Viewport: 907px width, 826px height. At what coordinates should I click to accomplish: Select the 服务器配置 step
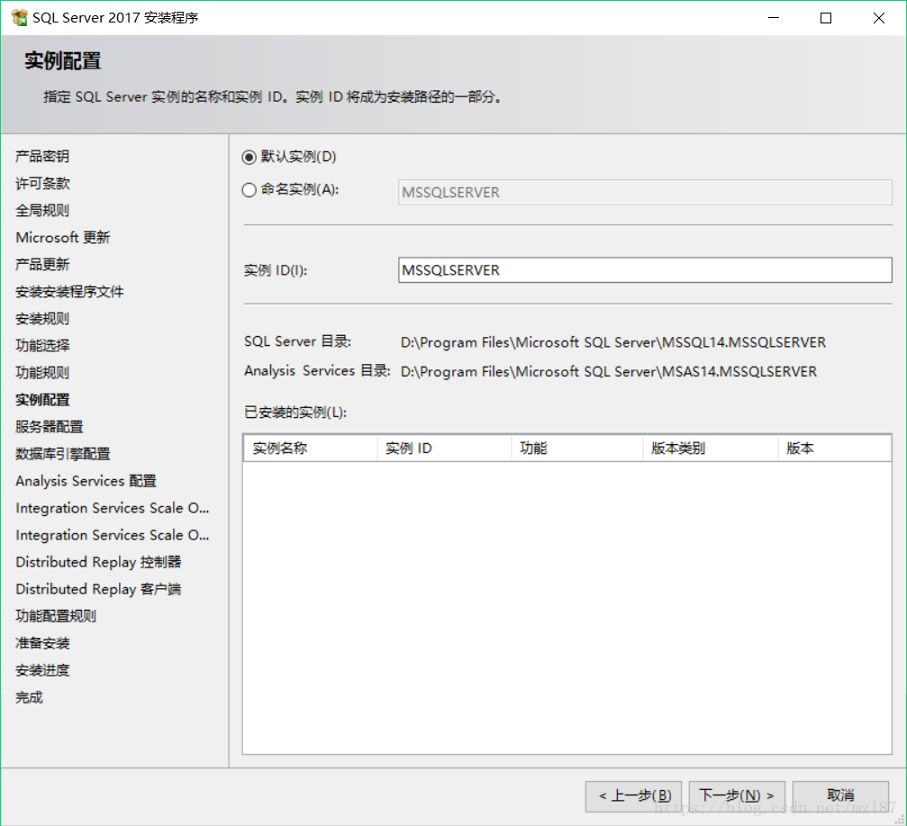[50, 427]
